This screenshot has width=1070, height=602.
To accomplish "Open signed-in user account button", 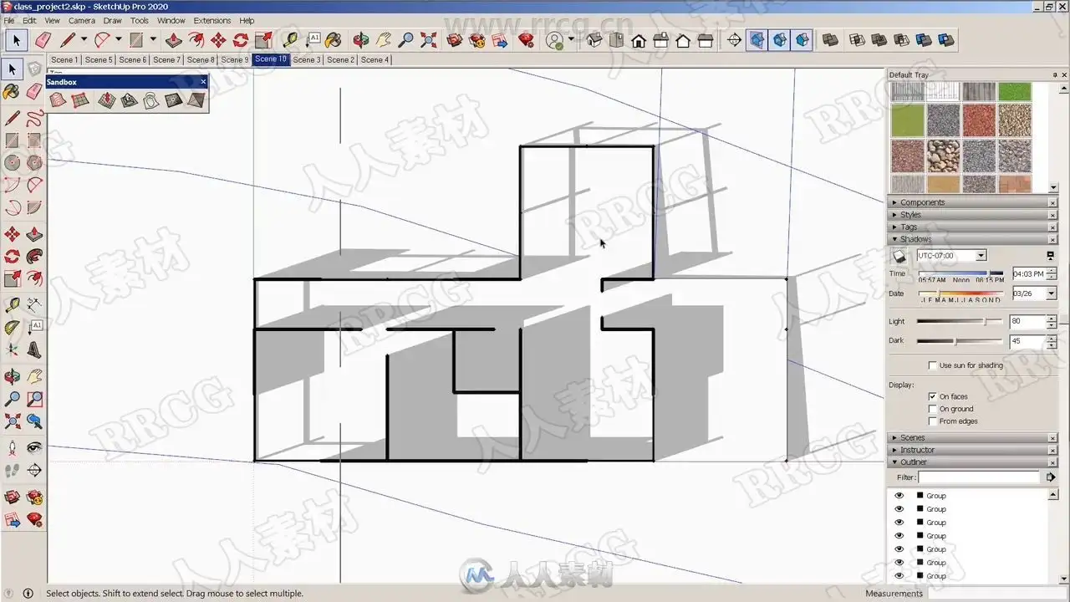I will tap(554, 40).
